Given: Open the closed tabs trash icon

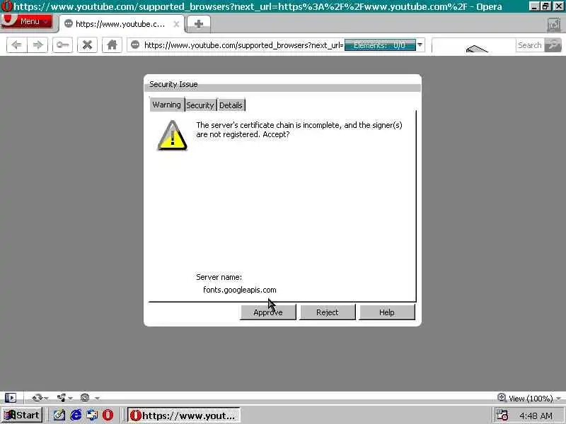Looking at the screenshot, I should pyautogui.click(x=554, y=25).
